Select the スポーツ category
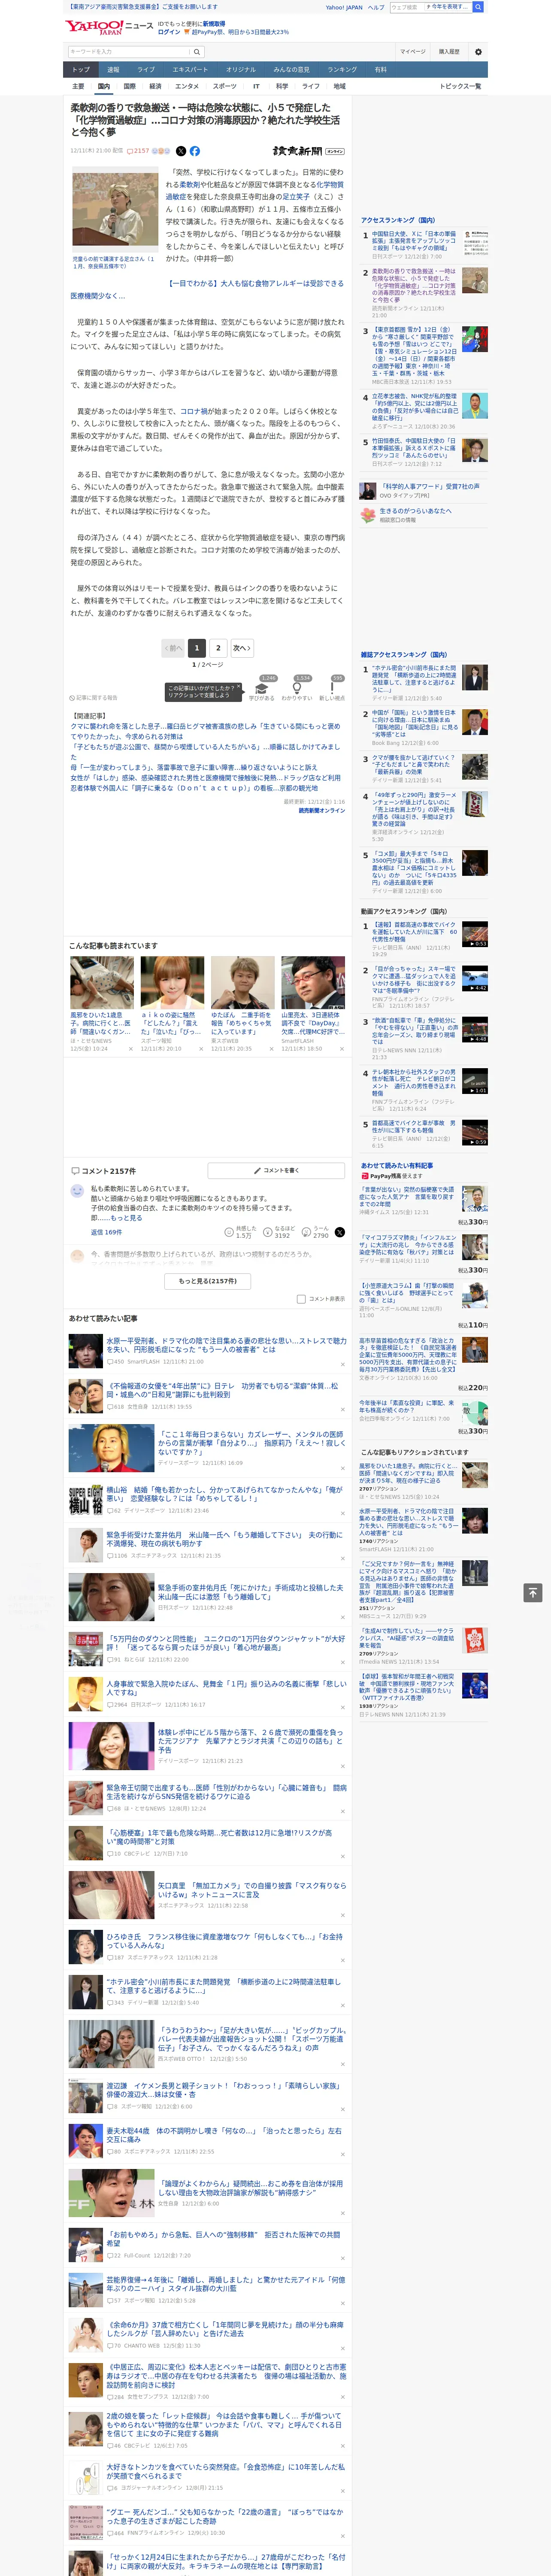 tap(225, 86)
